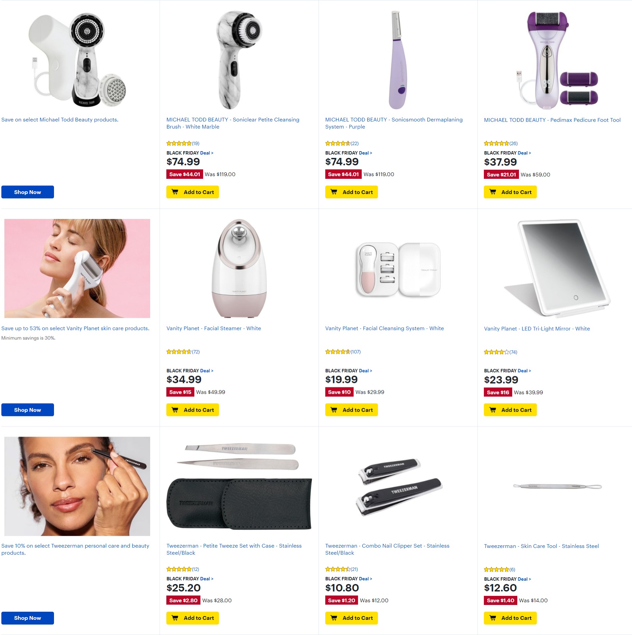Open Tweezerman Petite Tweeze Set title link
Image resolution: width=632 pixels, height=635 pixels.
coord(234,549)
